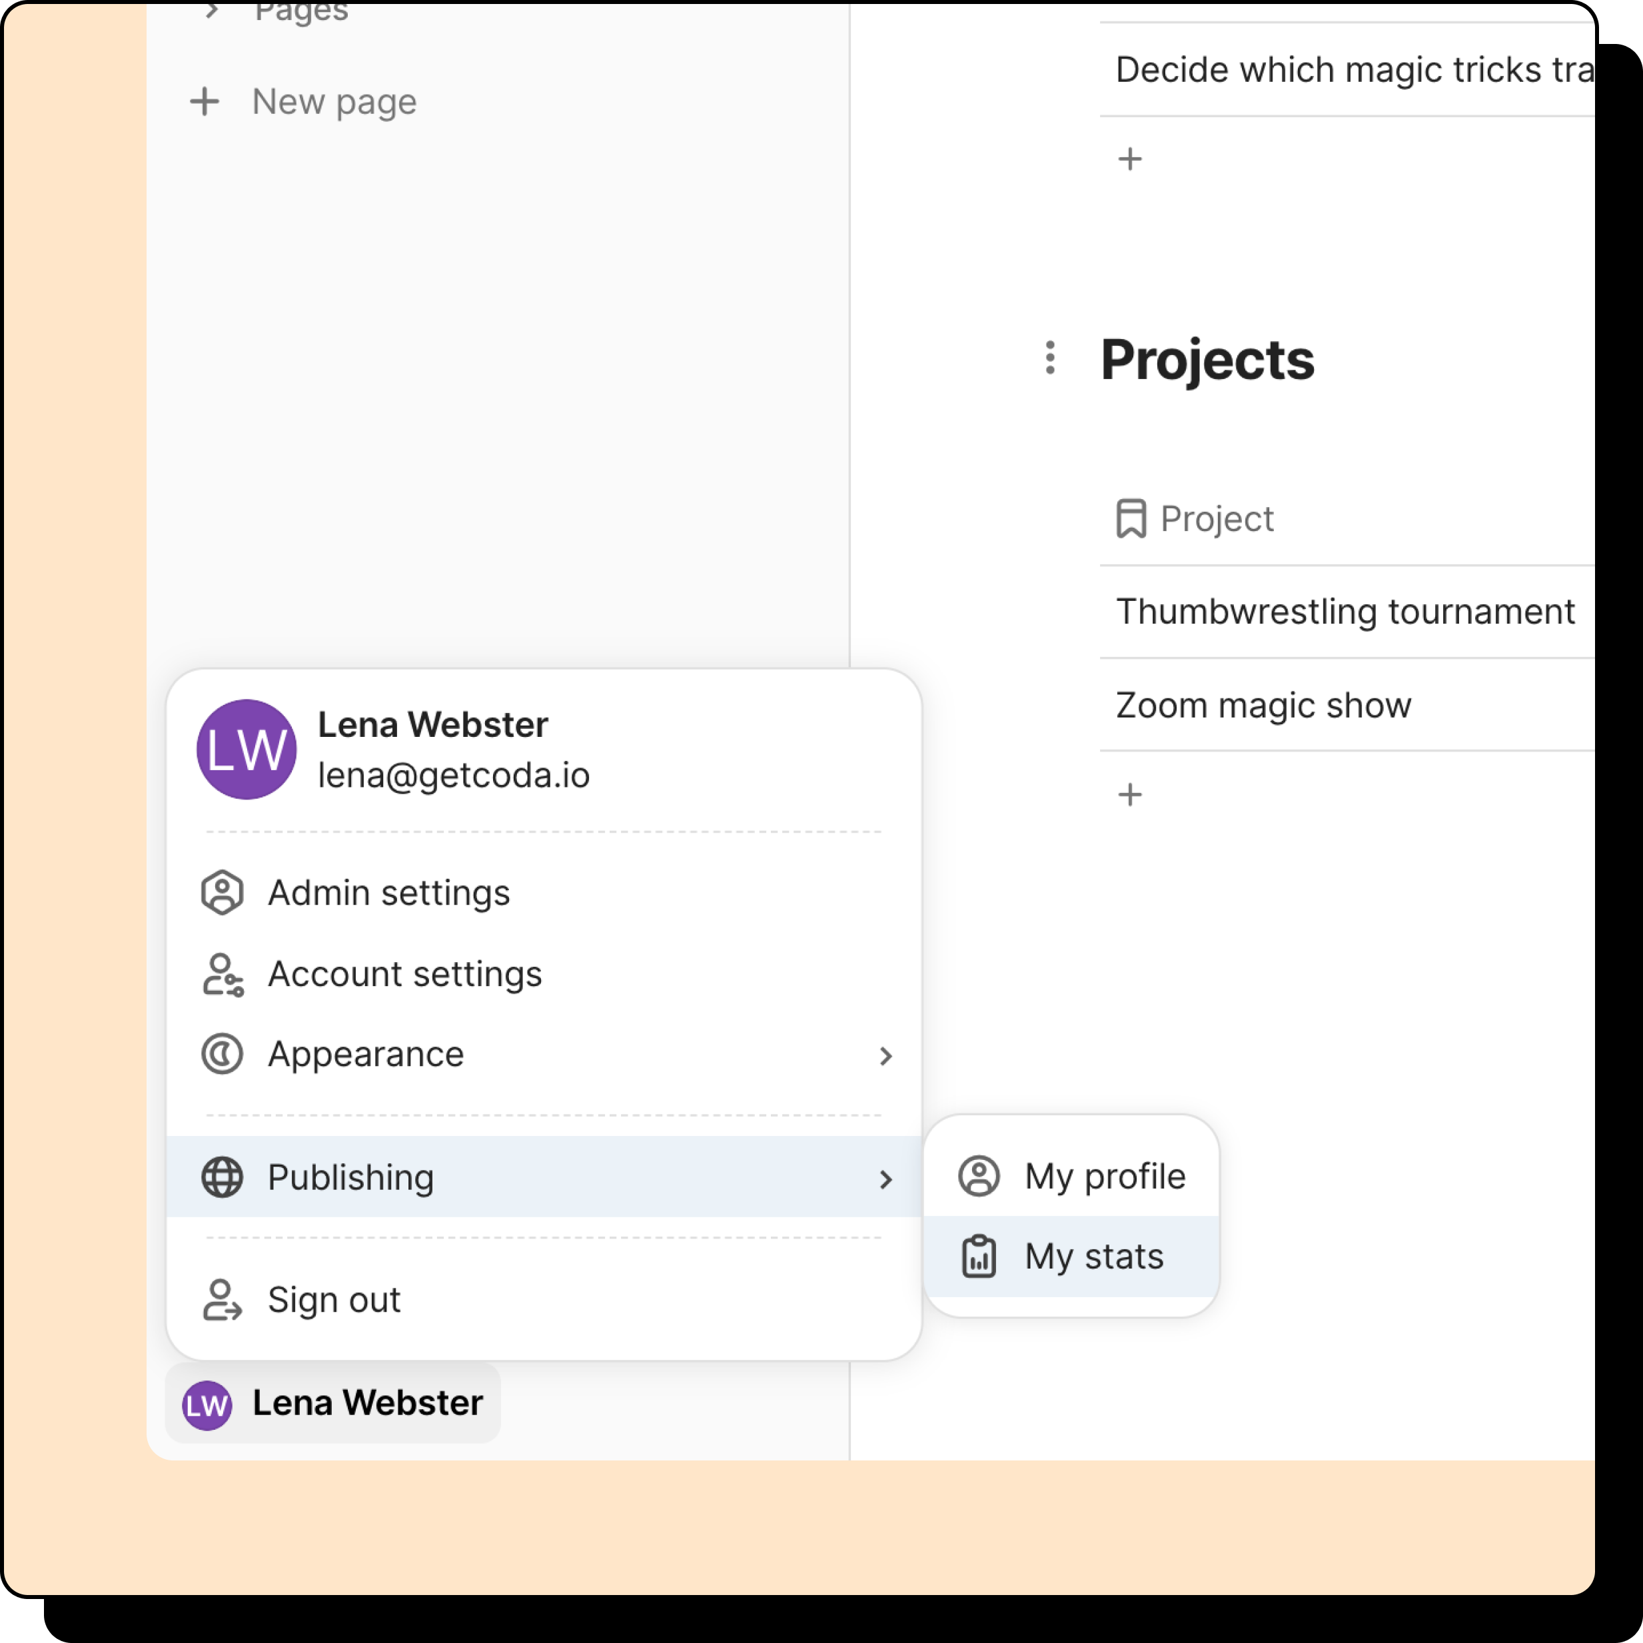Click the Appearance moon icon

tap(222, 1055)
